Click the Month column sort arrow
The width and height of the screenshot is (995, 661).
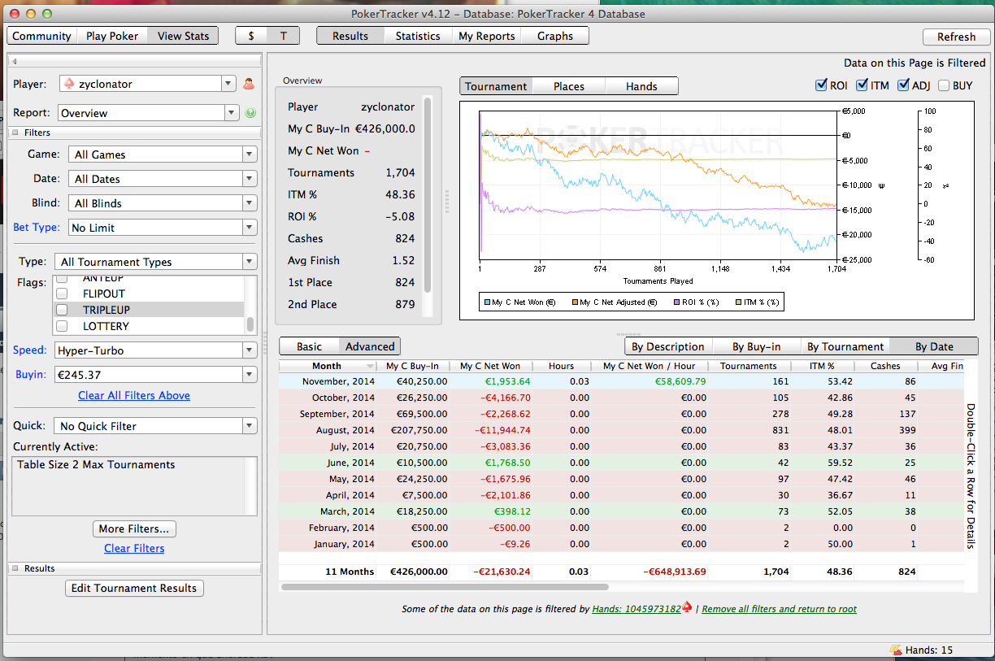click(371, 367)
